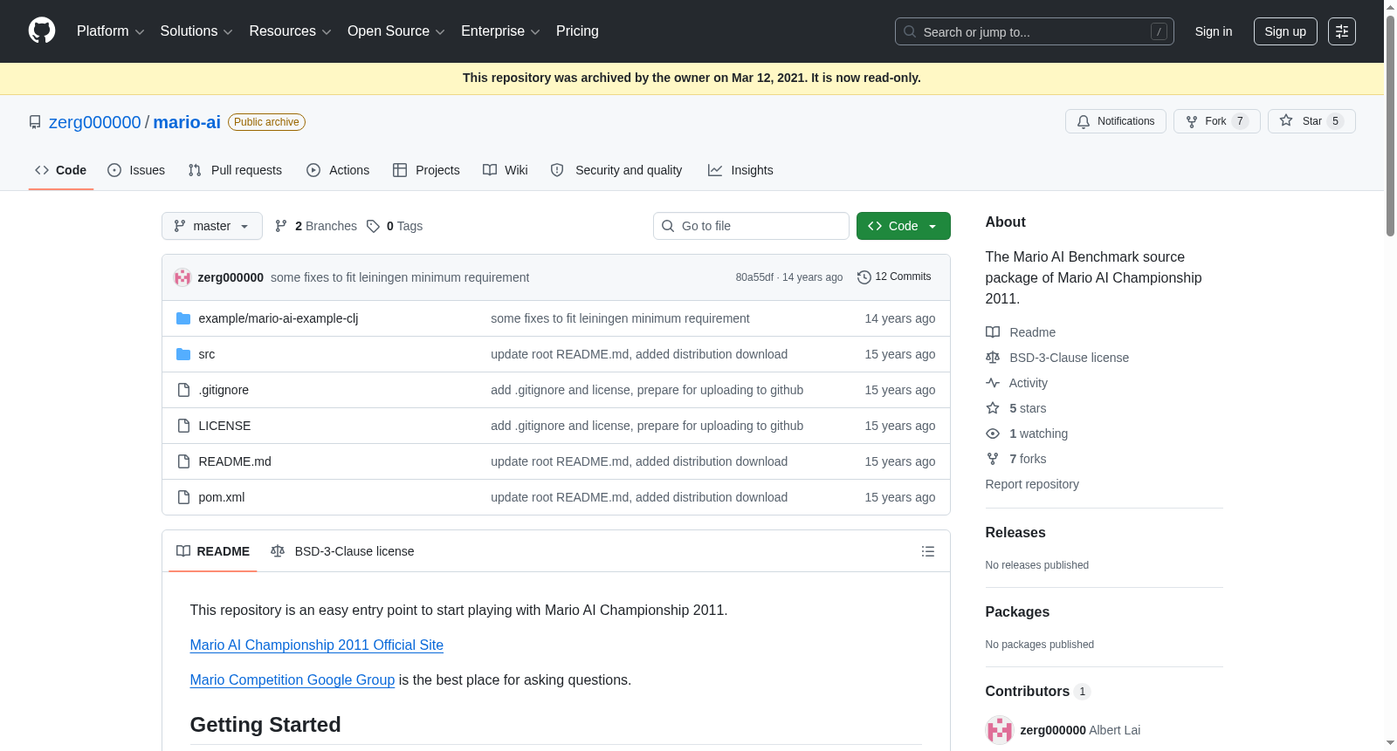Expand the Platform menu

pos(110,31)
